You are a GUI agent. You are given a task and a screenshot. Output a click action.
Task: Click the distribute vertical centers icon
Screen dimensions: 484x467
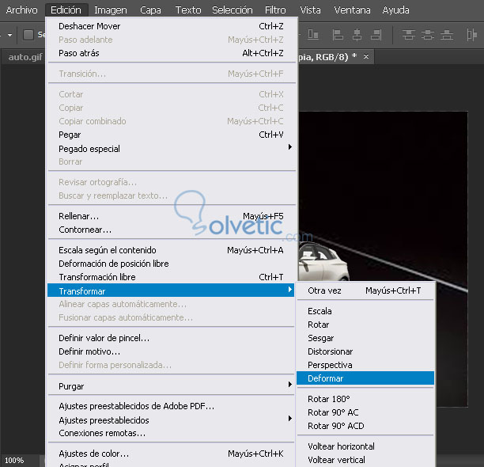pyautogui.click(x=428, y=35)
